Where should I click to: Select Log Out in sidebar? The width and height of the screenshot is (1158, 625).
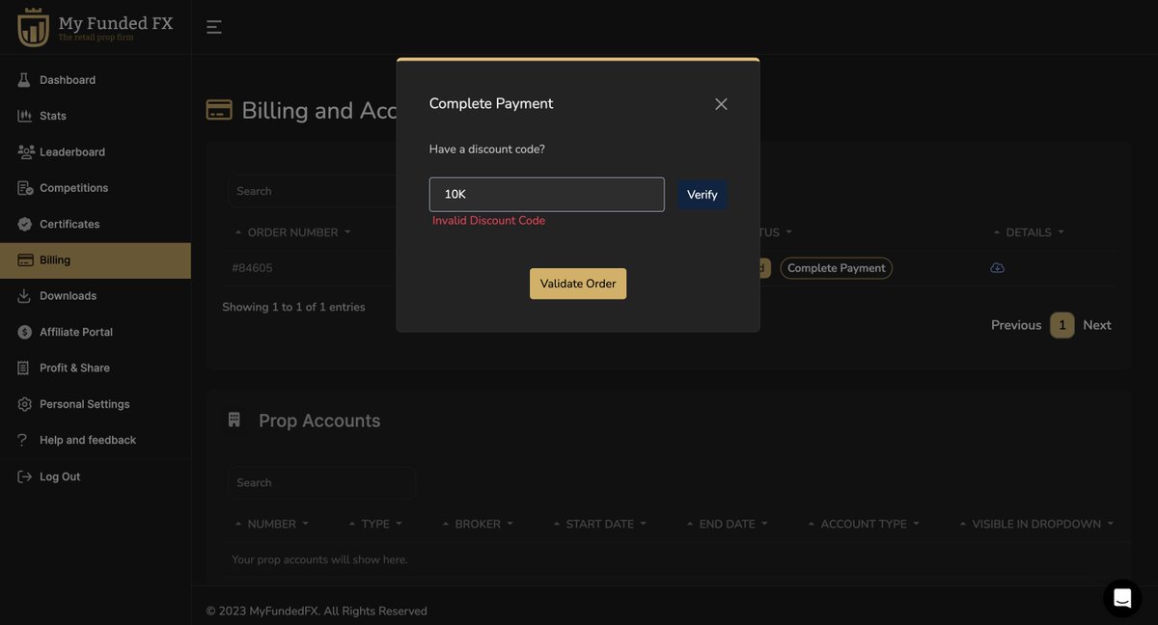coord(95,476)
